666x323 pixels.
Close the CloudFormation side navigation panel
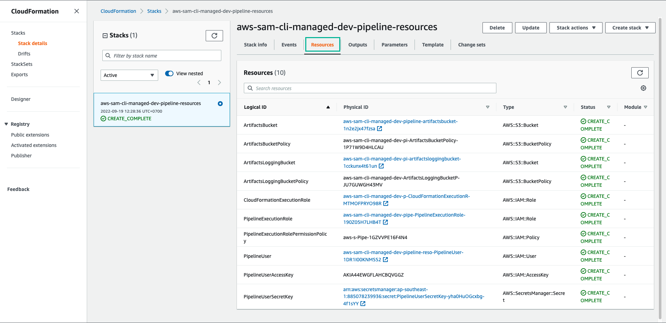coord(77,11)
